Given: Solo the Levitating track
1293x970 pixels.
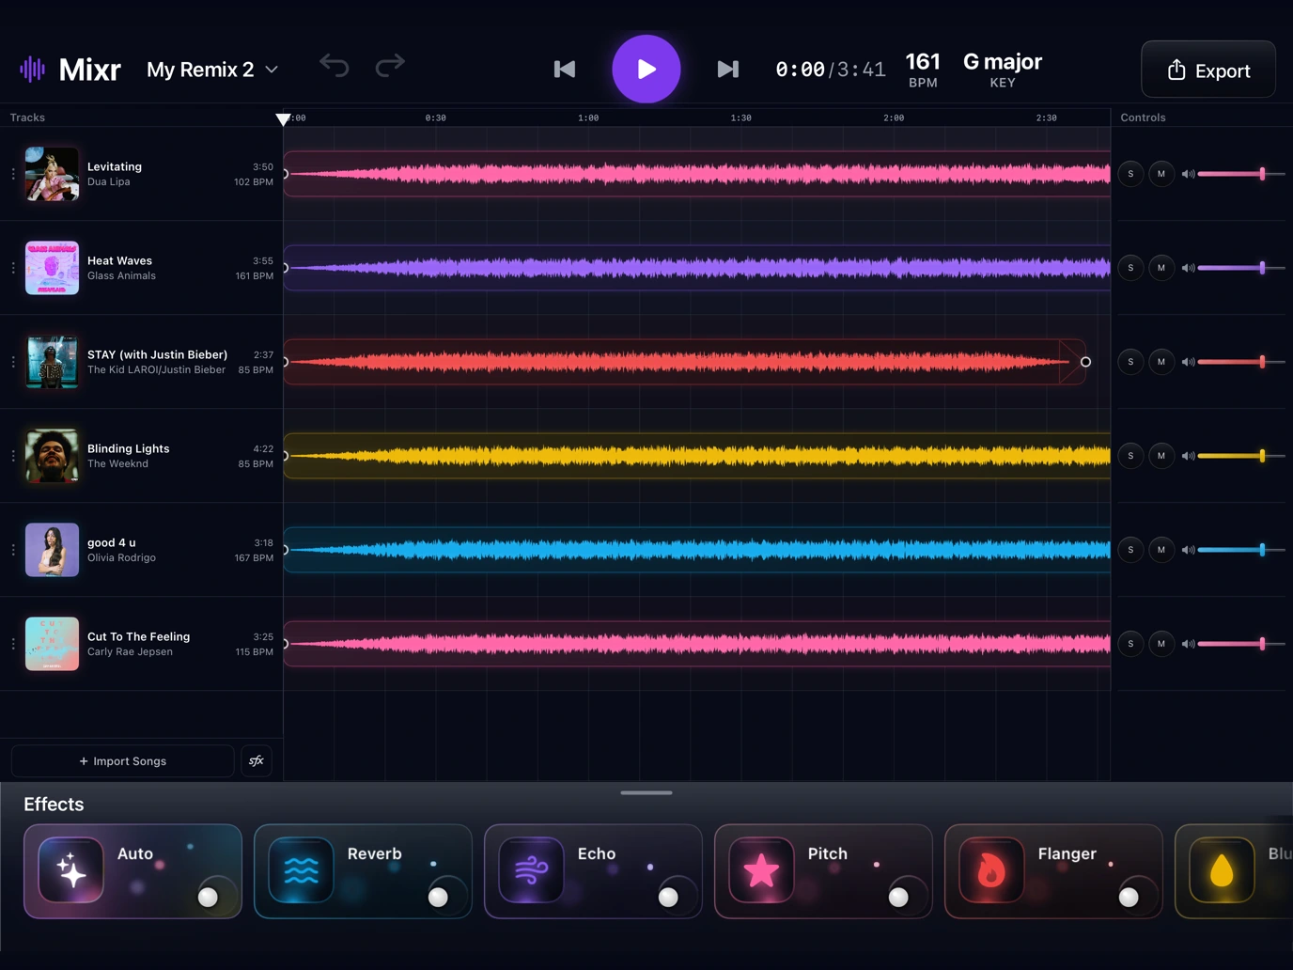Looking at the screenshot, I should (1130, 174).
